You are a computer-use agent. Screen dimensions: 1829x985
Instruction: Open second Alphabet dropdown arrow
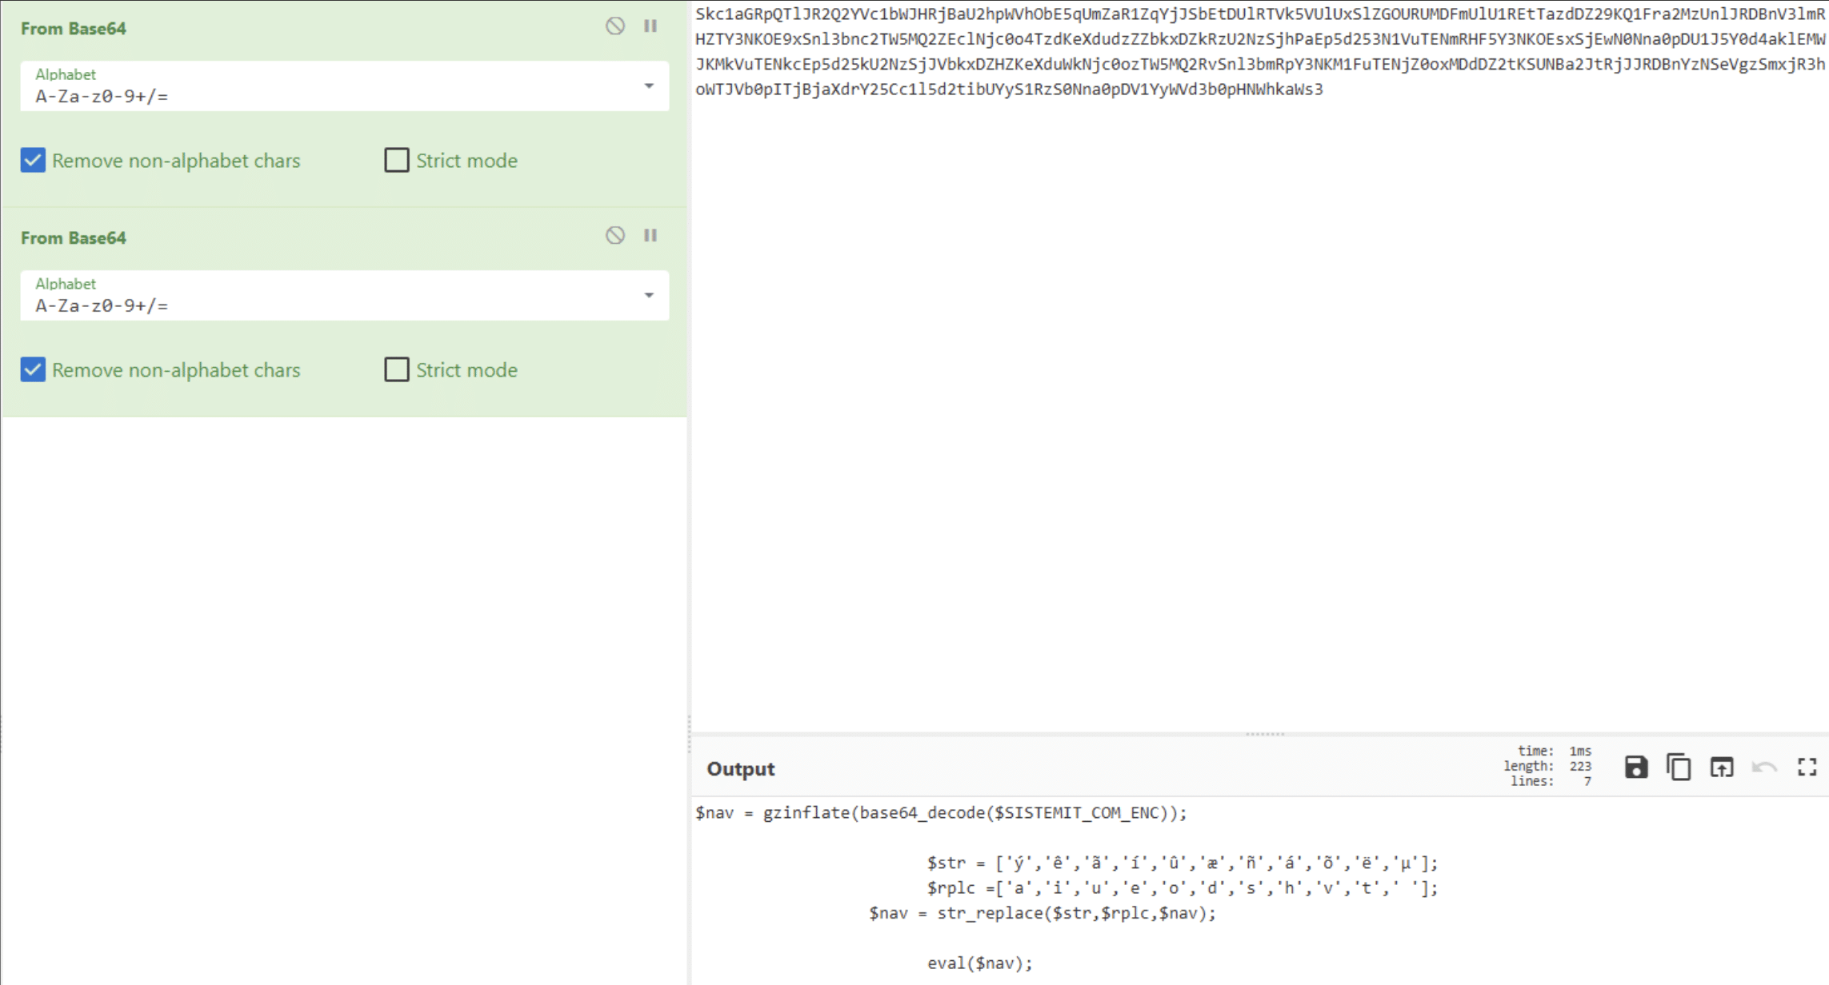coord(649,296)
